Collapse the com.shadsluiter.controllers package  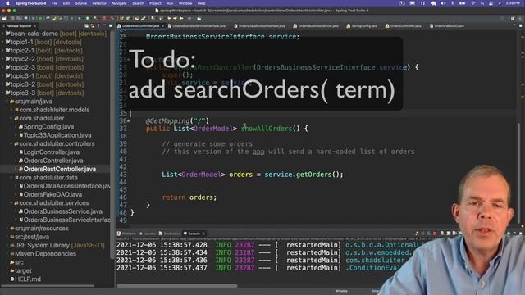11,144
